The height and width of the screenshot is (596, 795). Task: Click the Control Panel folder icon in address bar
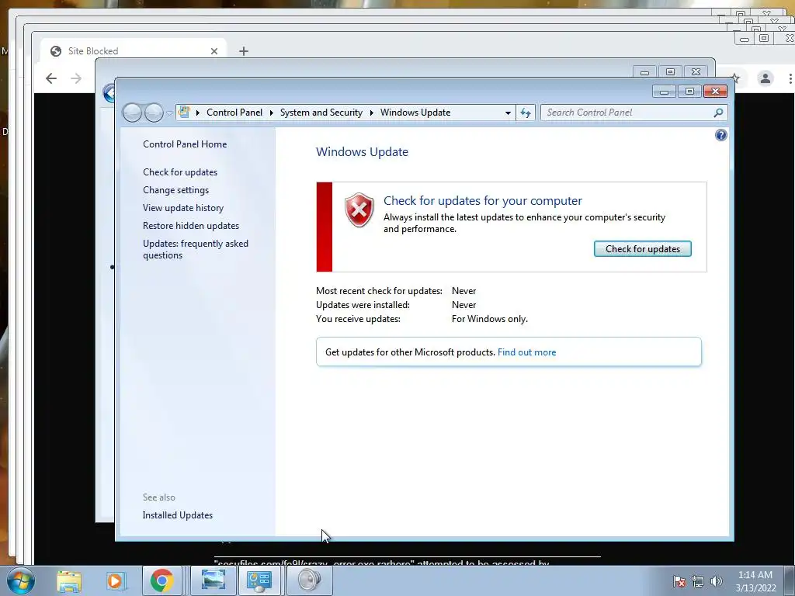[x=184, y=112]
